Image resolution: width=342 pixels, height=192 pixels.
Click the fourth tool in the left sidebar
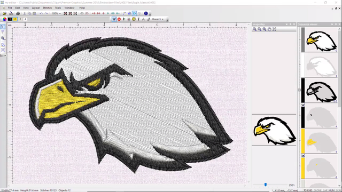[3, 45]
